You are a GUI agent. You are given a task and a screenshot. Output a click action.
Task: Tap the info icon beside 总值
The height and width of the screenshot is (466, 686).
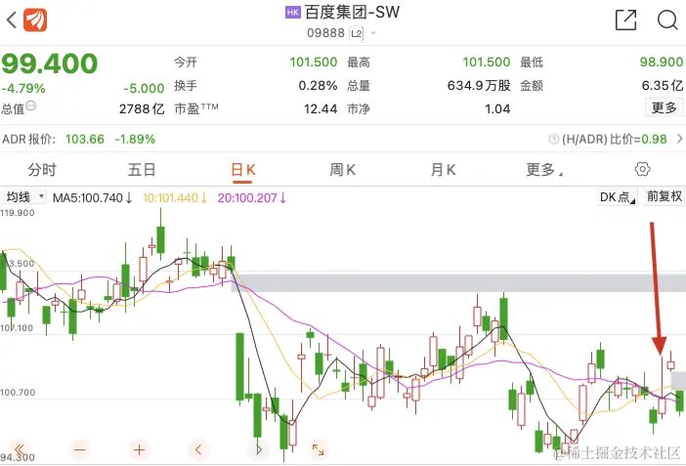coord(30,106)
